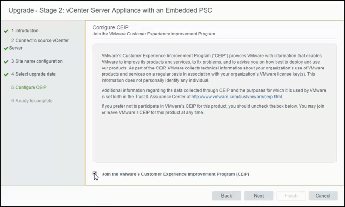Select step 3 Site name configuration
The width and height of the screenshot is (345, 207).
click(x=36, y=62)
